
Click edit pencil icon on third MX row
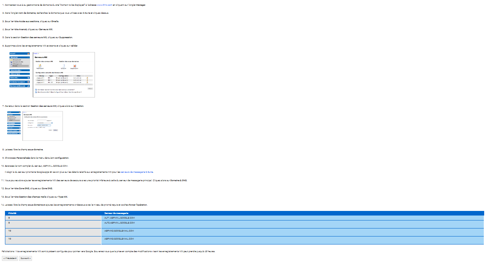87,82
